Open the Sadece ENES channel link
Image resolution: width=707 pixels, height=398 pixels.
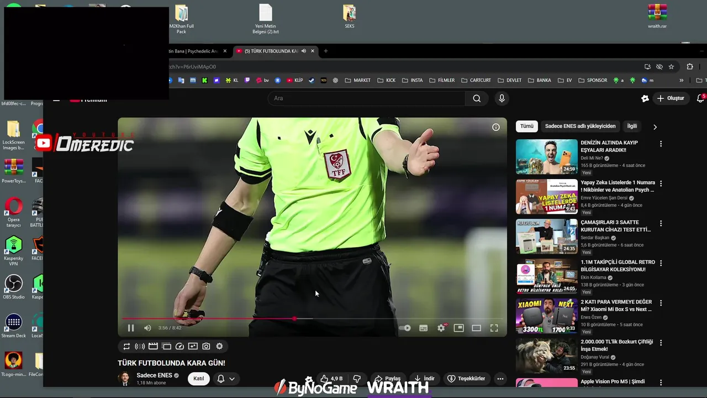[154, 375]
